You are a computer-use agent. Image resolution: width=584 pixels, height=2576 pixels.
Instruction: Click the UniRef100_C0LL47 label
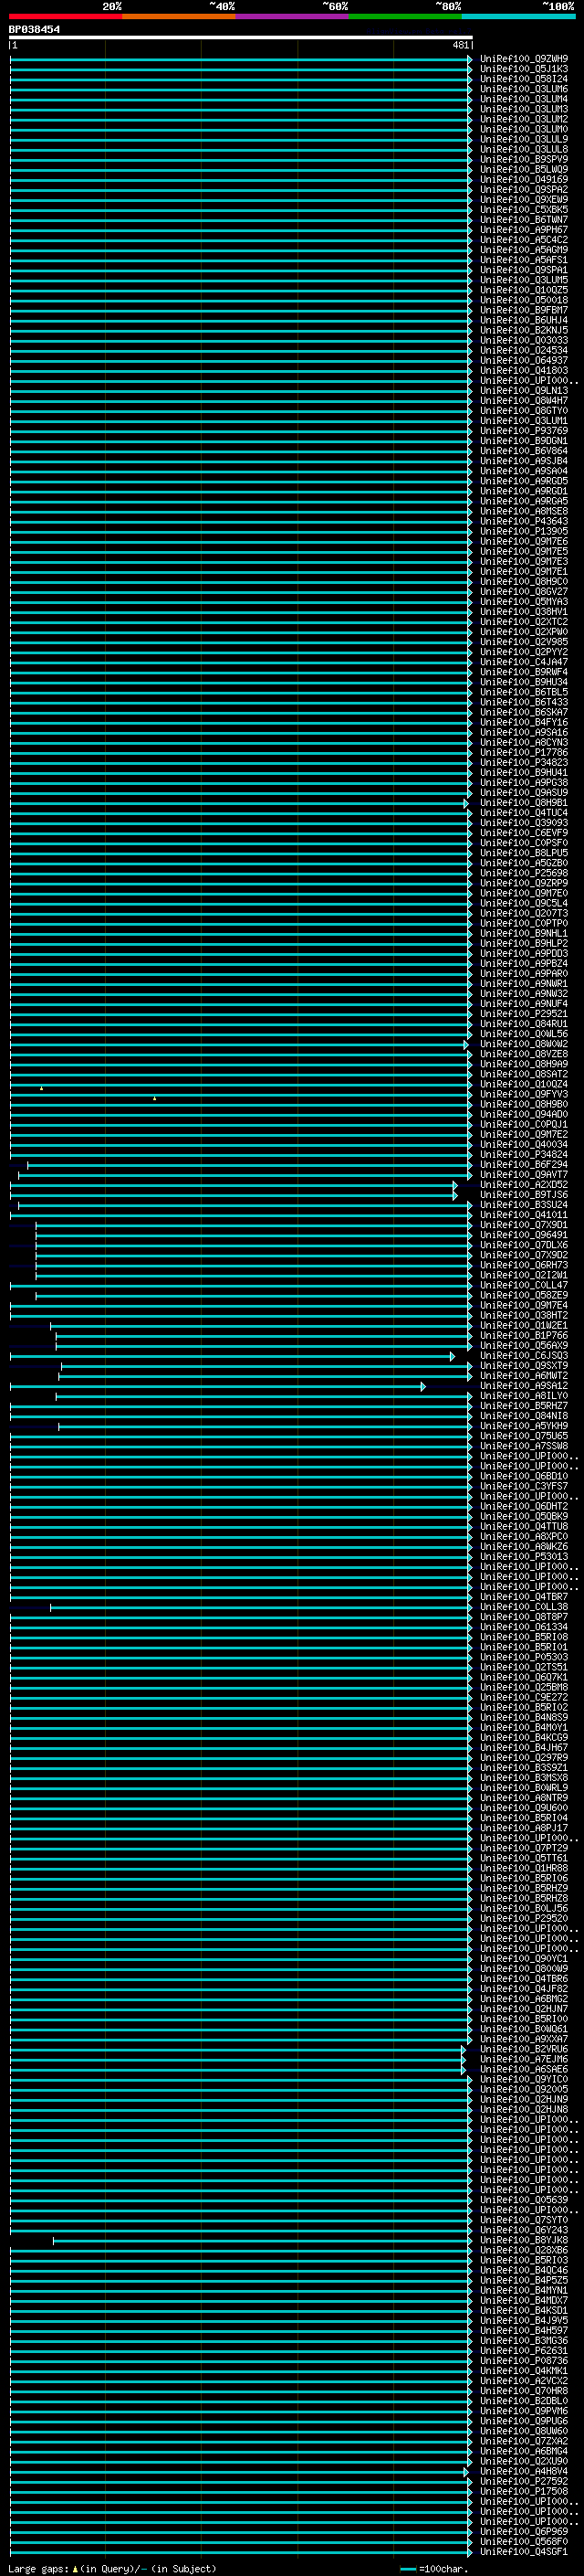point(524,1285)
